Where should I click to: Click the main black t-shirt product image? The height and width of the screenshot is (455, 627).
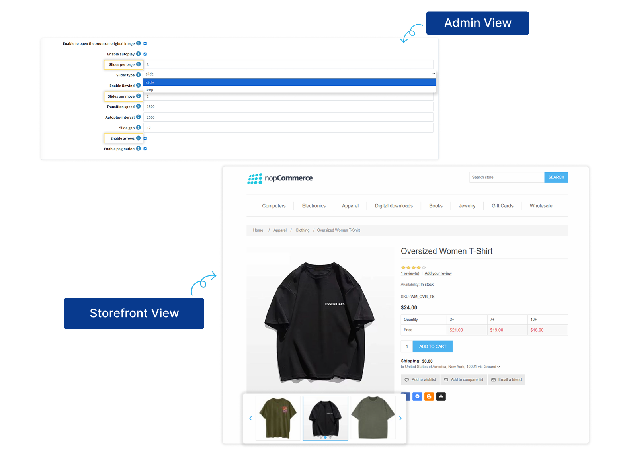coord(320,320)
